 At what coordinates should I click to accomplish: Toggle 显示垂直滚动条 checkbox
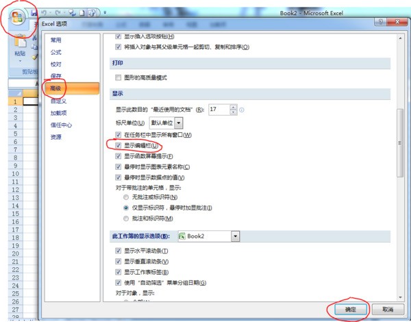pos(119,262)
